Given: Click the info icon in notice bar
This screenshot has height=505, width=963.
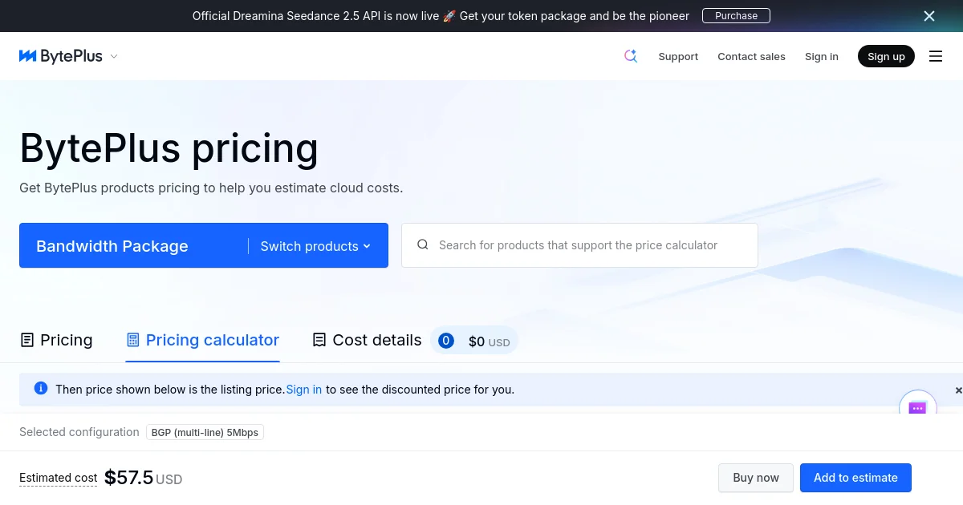Looking at the screenshot, I should coord(41,389).
